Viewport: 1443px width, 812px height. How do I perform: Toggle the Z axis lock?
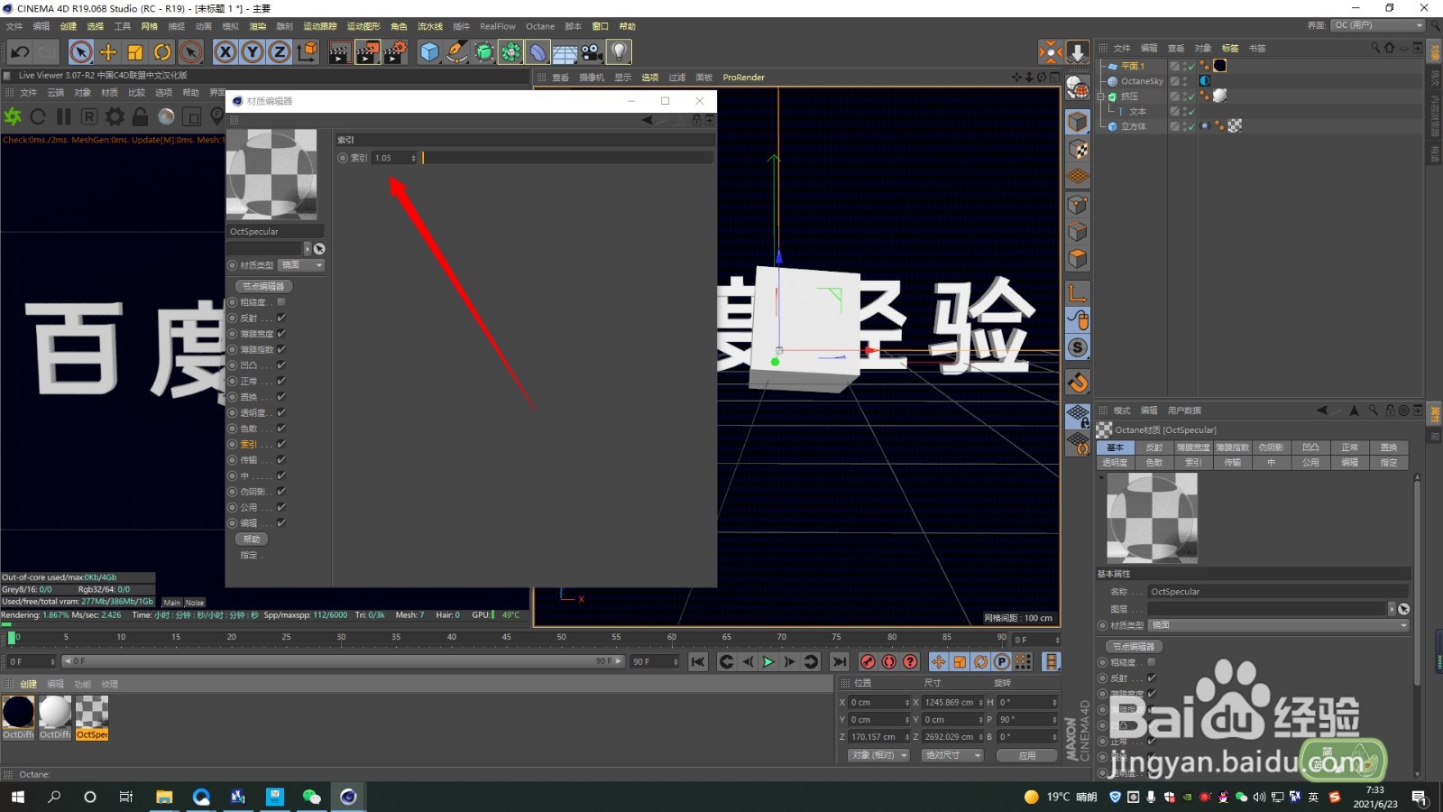(280, 52)
